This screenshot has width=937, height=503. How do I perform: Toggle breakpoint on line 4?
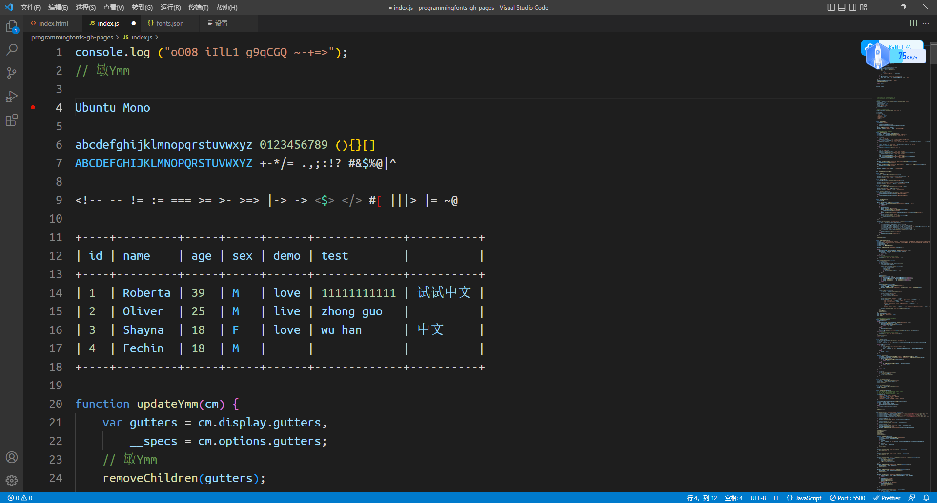[33, 107]
